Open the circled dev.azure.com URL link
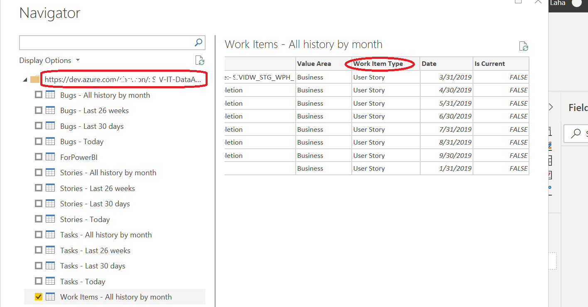This screenshot has width=588, height=307. (123, 79)
